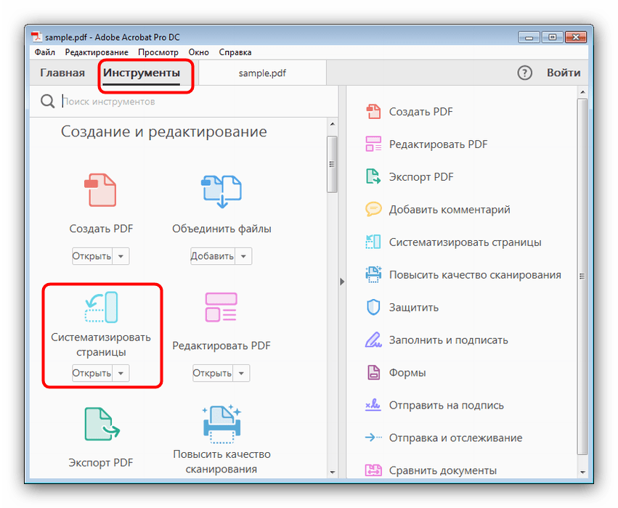Switch to the Главная tab

[62, 73]
